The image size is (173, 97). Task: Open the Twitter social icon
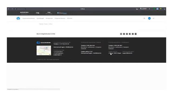click(127, 34)
